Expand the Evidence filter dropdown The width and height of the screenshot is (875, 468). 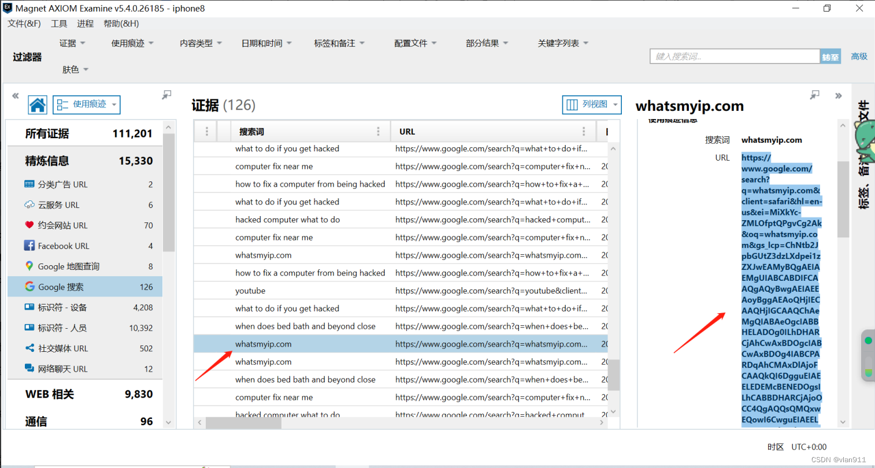coord(72,43)
